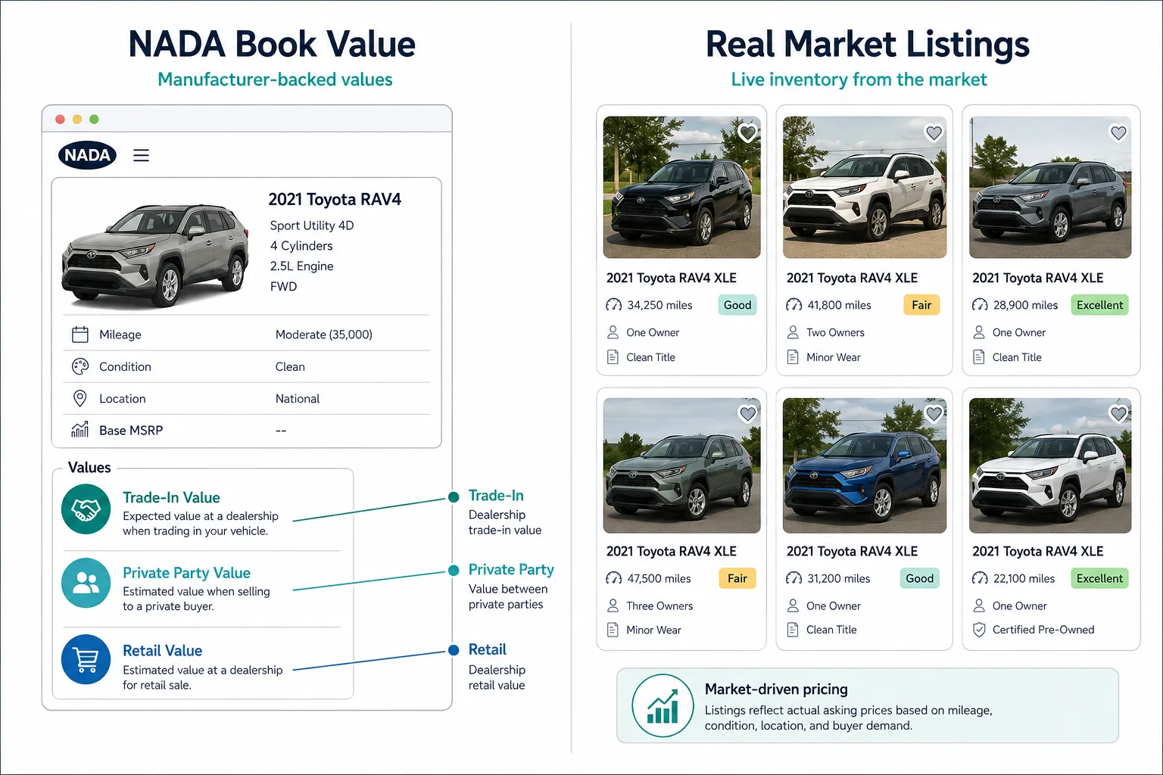This screenshot has height=775, width=1163.
Task: Open the blue RAV4 photo in the 31,200 miles card
Action: 865,465
